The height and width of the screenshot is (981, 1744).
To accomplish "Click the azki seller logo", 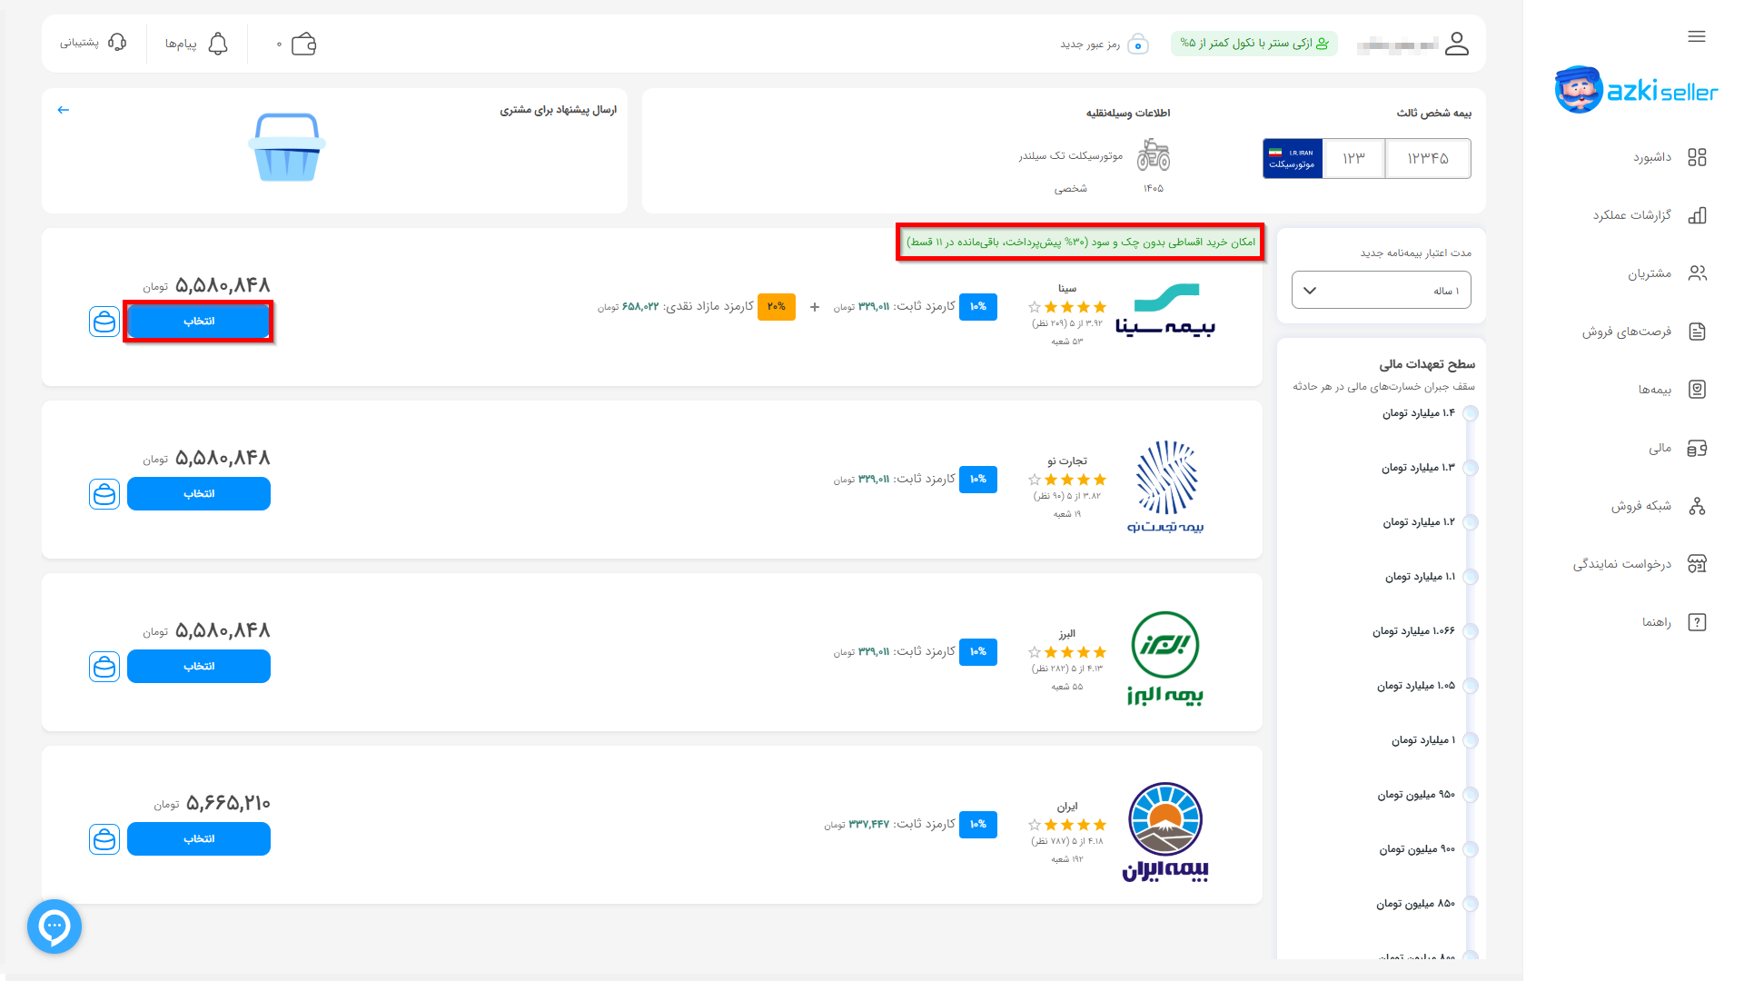I will point(1636,90).
